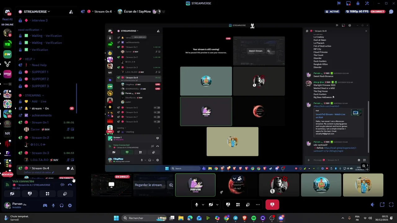The height and width of the screenshot is (223, 397).
Task: Open the soundboard in voice panel
Action: [x=65, y=194]
